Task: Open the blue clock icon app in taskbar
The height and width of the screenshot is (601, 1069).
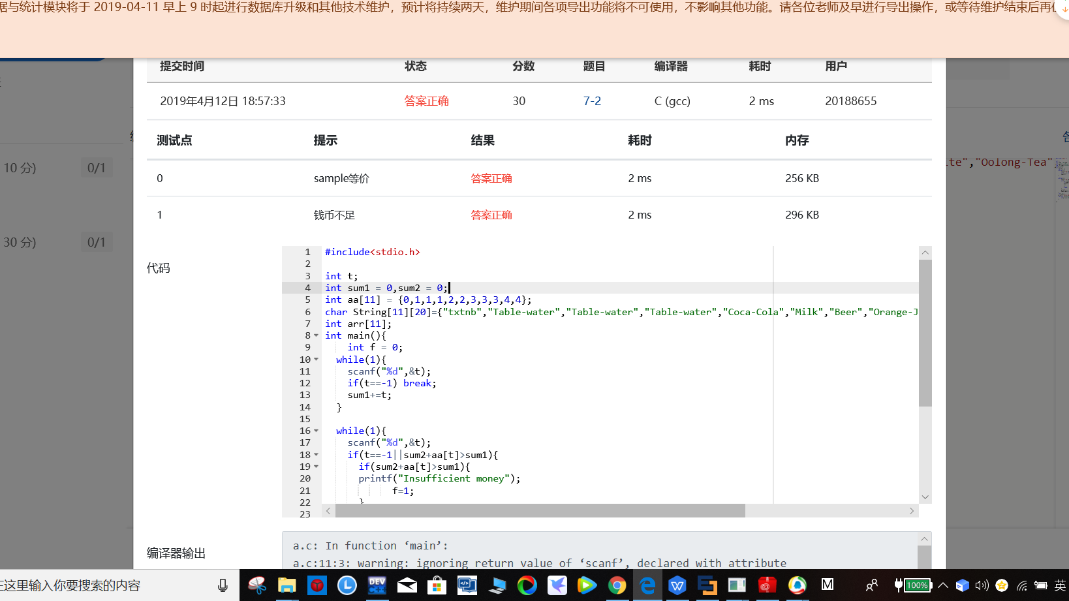Action: click(347, 585)
